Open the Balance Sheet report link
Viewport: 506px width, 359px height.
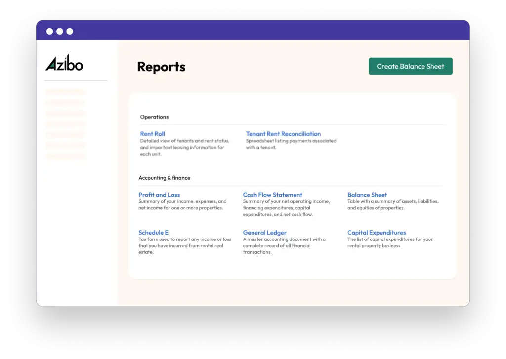(x=367, y=195)
